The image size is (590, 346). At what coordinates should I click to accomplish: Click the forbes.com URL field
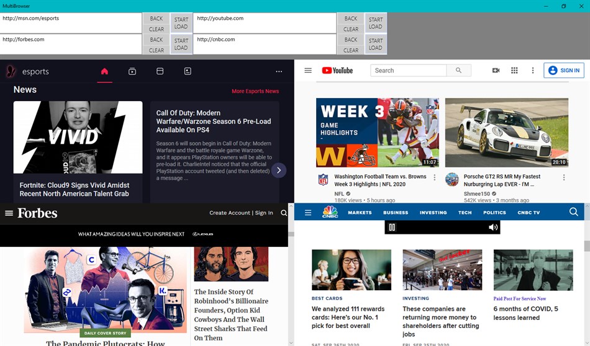[71, 44]
